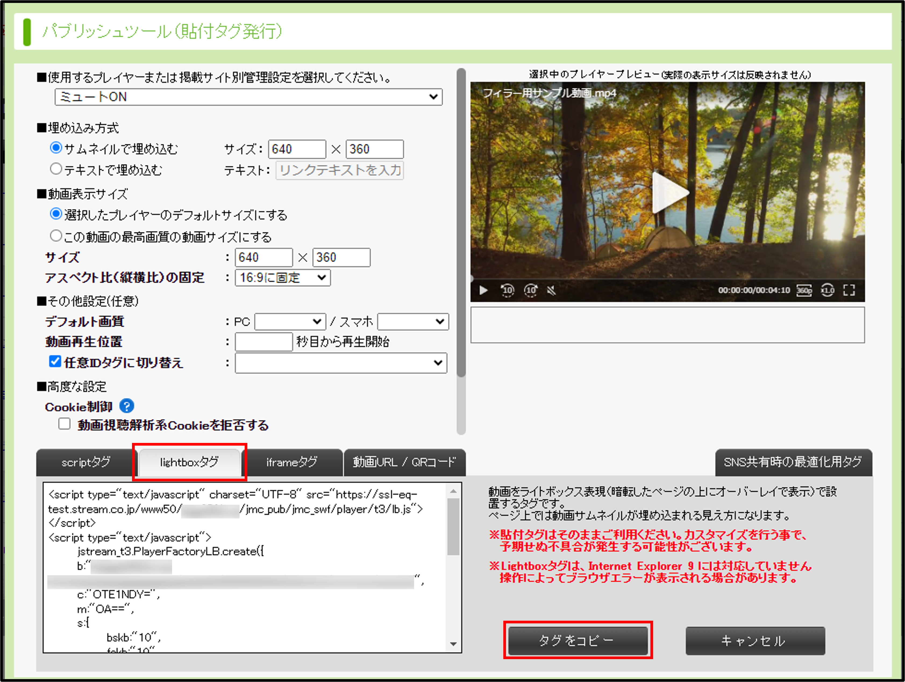This screenshot has width=905, height=682.
Task: Enable 動画視聴解析系Cookieを拒否する checkbox
Action: coord(64,424)
